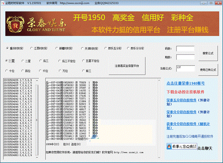The height and width of the screenshot is (163, 223).
Task: Click the 有事儿您Q我 chat button
Action: click(182, 147)
